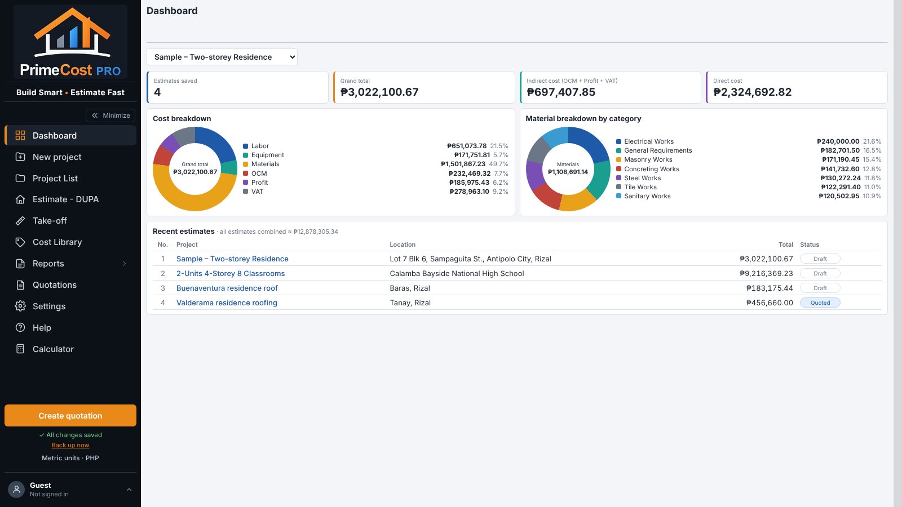This screenshot has height=507, width=902.
Task: Click the Cost breakdown donut chart center
Action: tap(195, 169)
